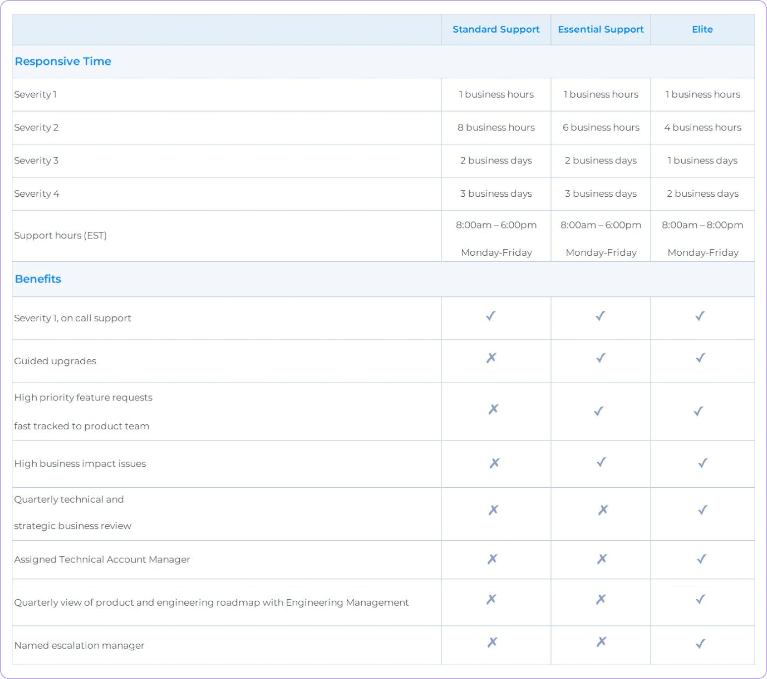Screen dimensions: 767x679
Task: Click the Benefits section heading
Action: (38, 279)
